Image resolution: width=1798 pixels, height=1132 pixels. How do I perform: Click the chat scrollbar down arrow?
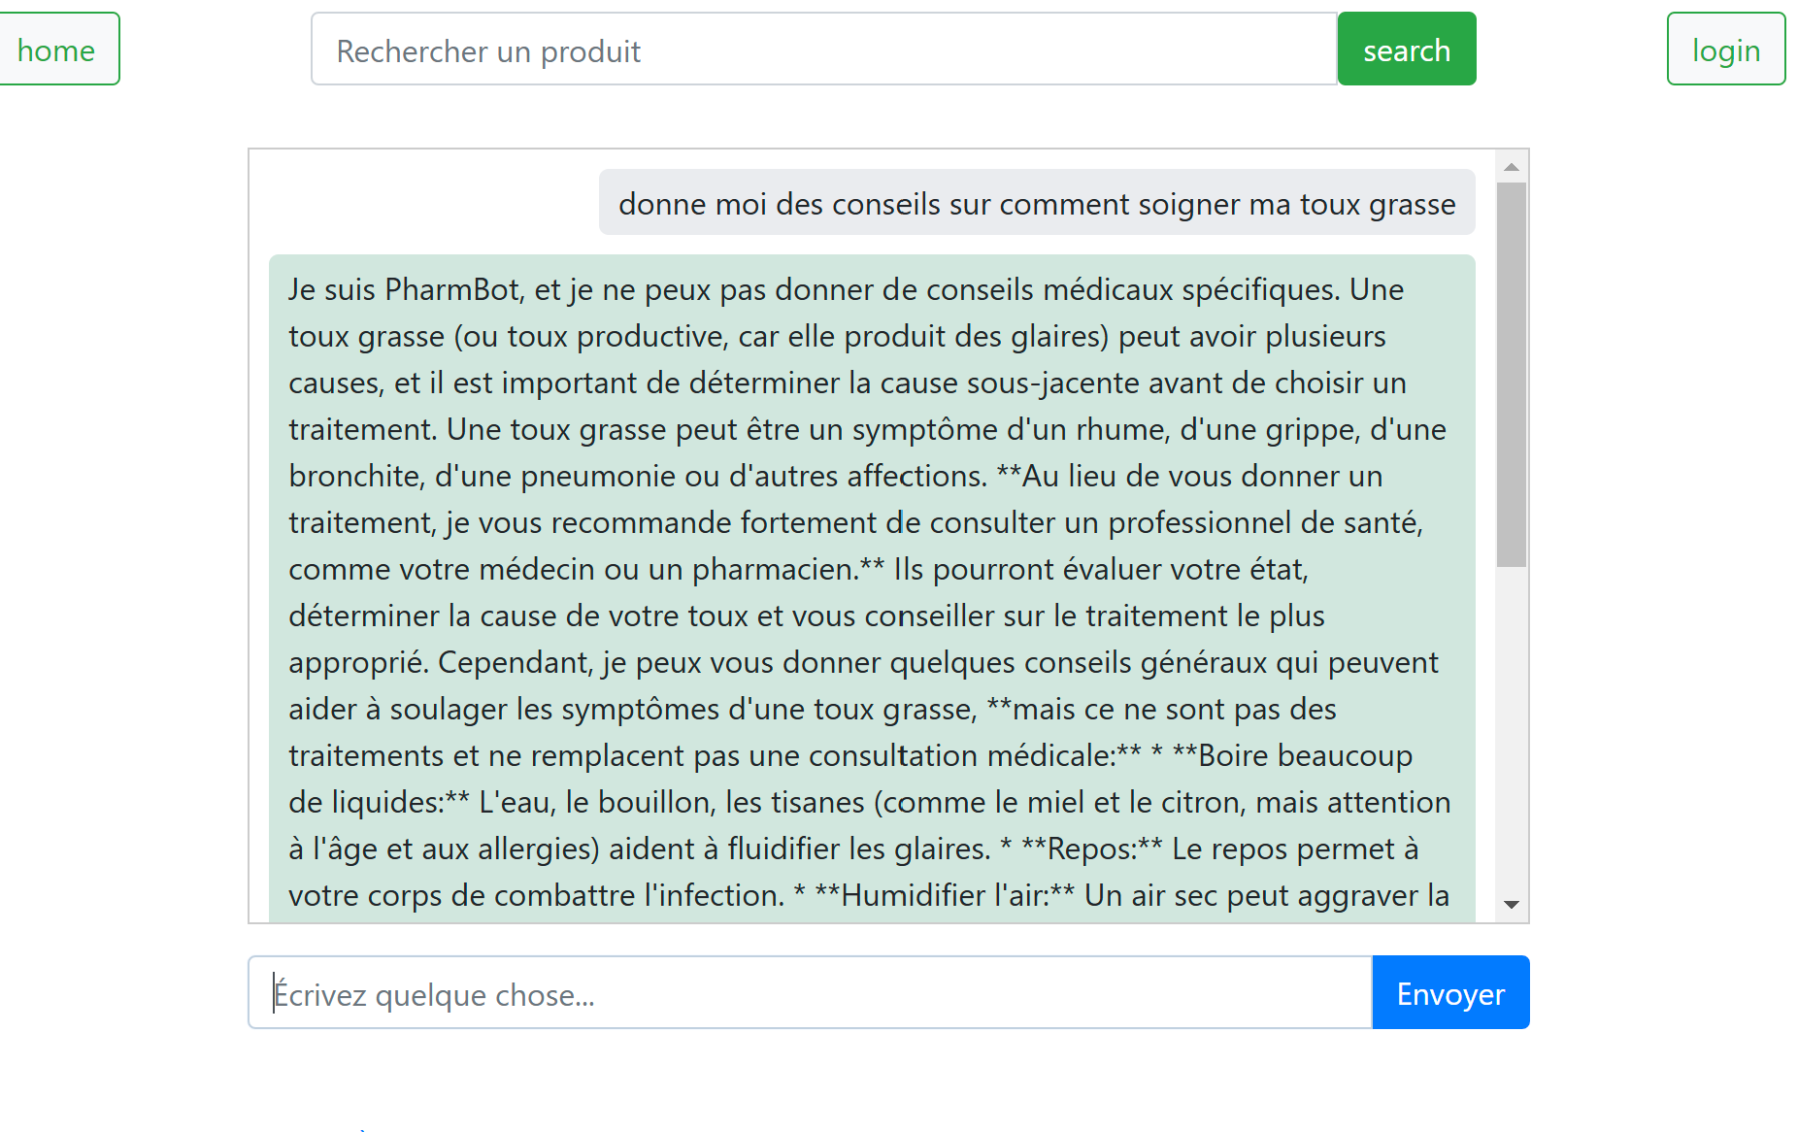coord(1511,905)
